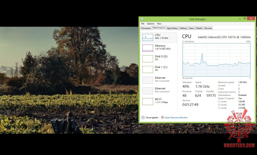Screen dimensions: 257x155
Task: Click the CPU heading in details pane
Action: (x=187, y=36)
